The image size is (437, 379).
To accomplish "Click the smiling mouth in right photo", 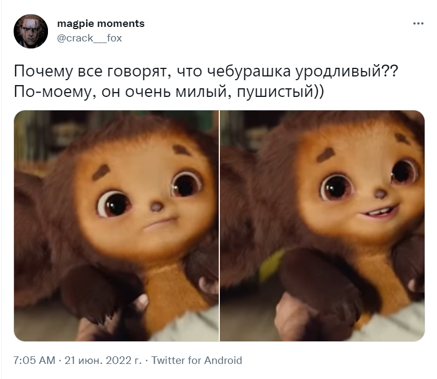I will 379,212.
